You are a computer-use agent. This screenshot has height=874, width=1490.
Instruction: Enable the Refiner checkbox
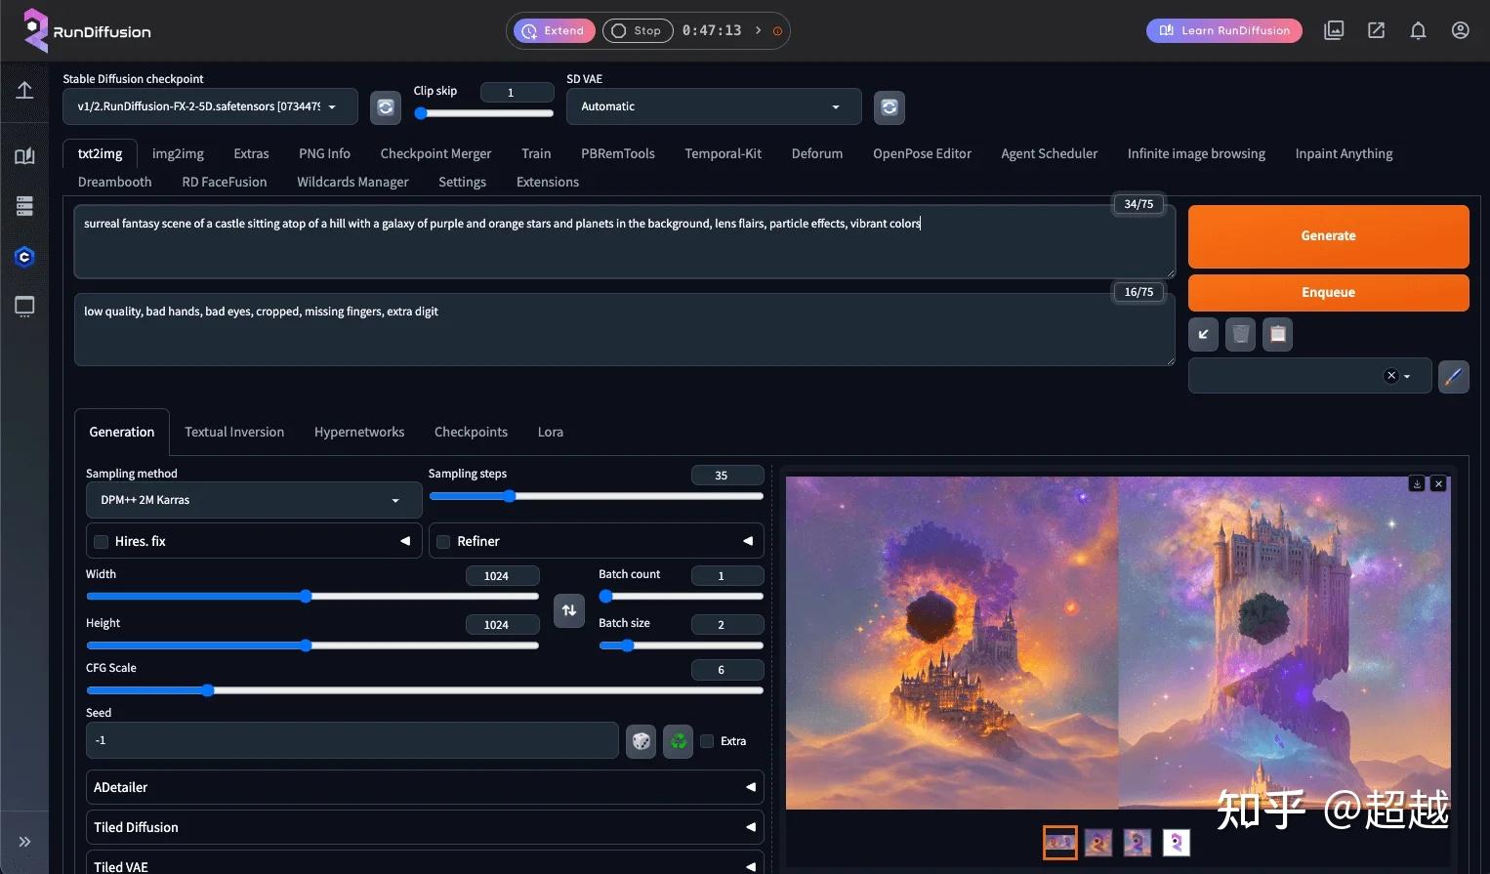point(442,541)
